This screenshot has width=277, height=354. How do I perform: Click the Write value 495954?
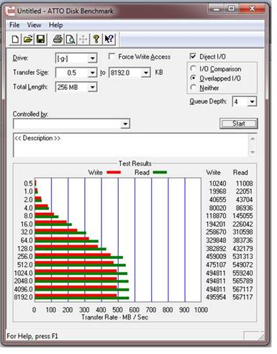tap(216, 297)
